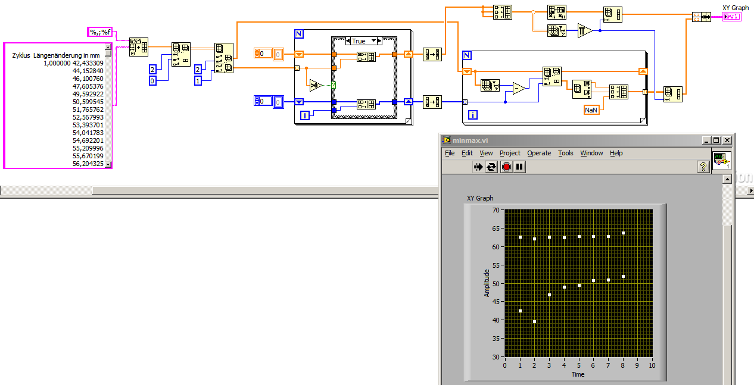Select the Array Size function inside the second loop

pyautogui.click(x=490, y=86)
